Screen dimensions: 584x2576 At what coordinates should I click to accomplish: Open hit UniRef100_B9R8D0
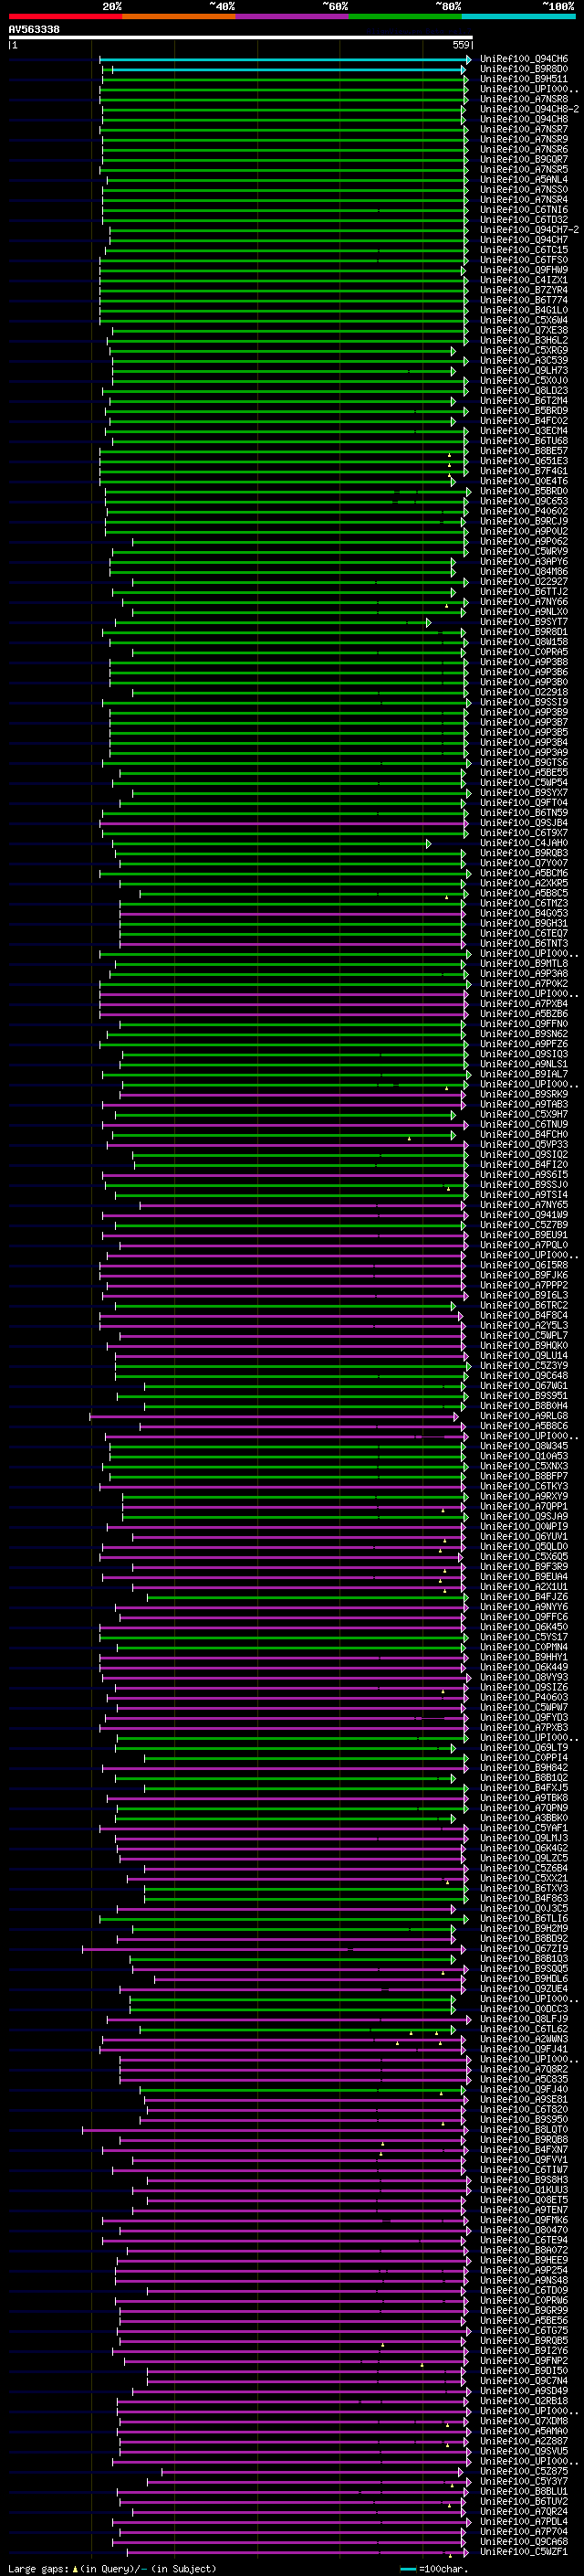click(x=524, y=69)
